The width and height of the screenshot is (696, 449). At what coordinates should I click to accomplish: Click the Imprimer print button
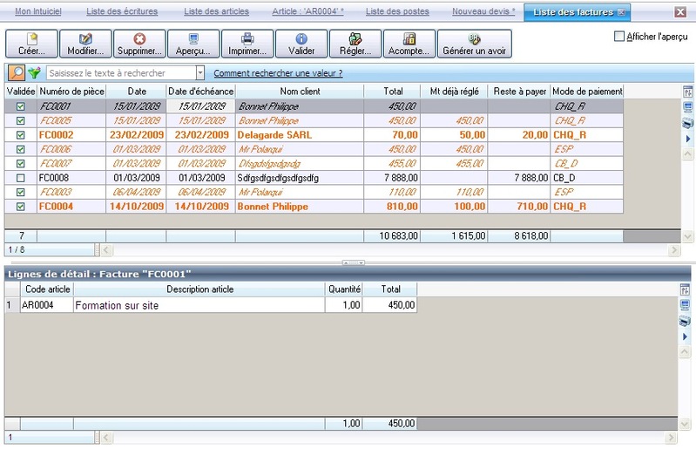click(x=247, y=44)
